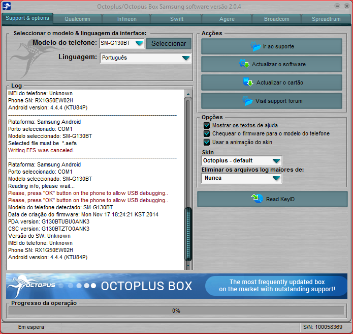The image size is (353, 334).
Task: Minimize the Octoplus window
Action: click(x=337, y=6)
